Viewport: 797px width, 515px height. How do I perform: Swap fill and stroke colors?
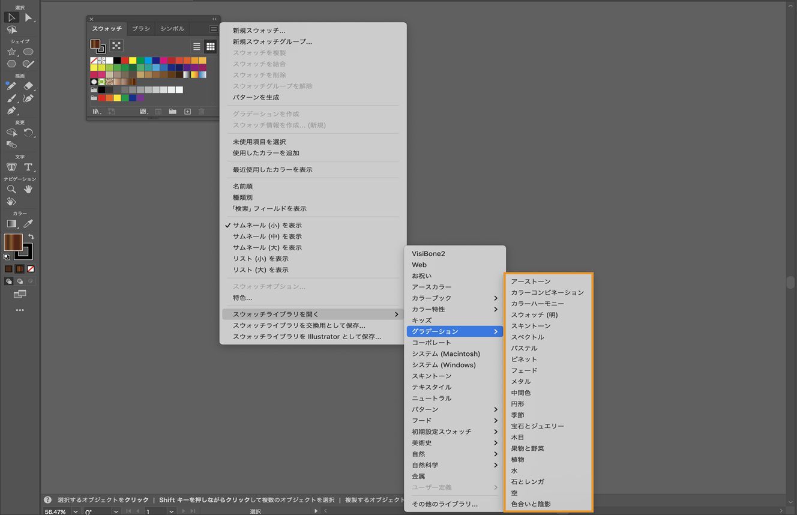(x=31, y=237)
